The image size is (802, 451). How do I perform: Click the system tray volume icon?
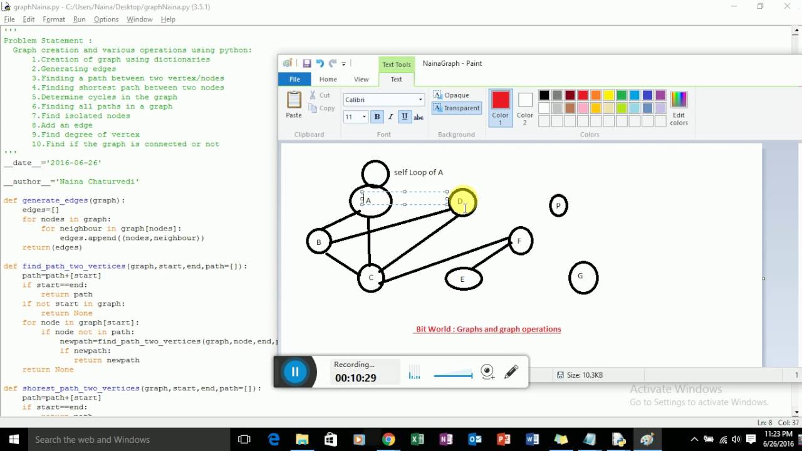coord(737,439)
